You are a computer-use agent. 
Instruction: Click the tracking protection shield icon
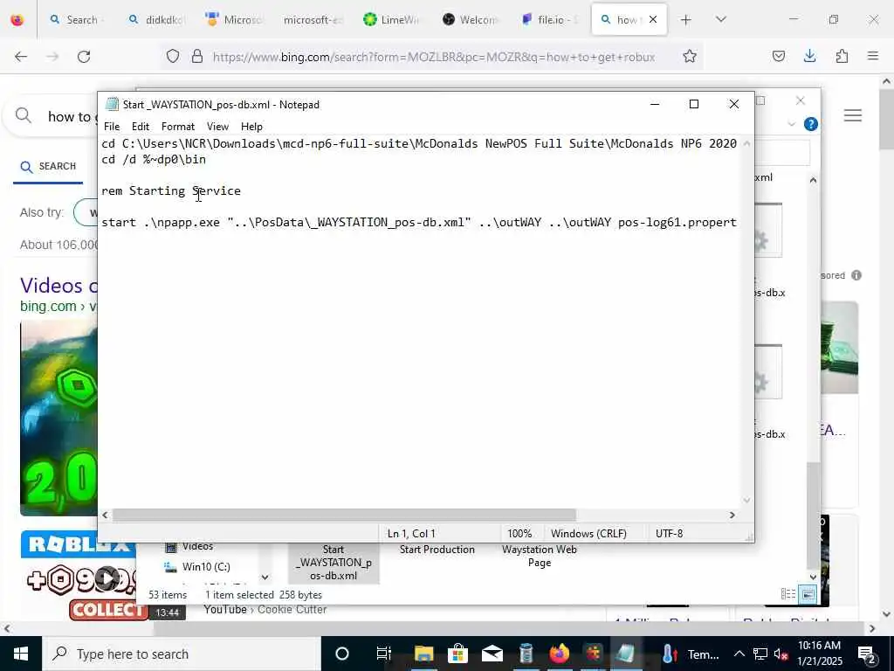pos(173,56)
